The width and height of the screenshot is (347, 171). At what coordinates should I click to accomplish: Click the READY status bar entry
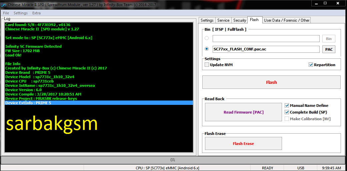(268, 168)
